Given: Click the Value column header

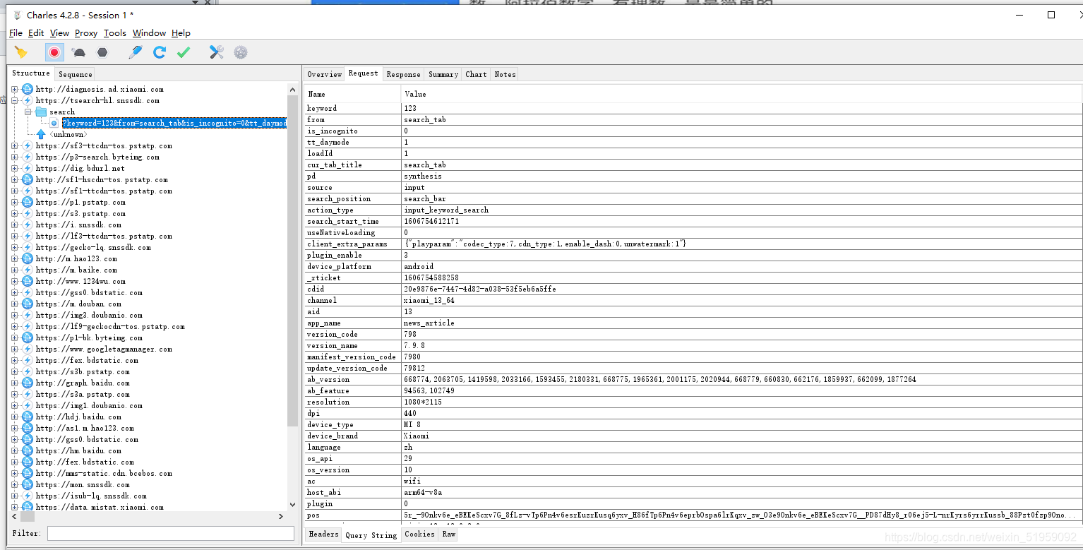Looking at the screenshot, I should [x=742, y=94].
